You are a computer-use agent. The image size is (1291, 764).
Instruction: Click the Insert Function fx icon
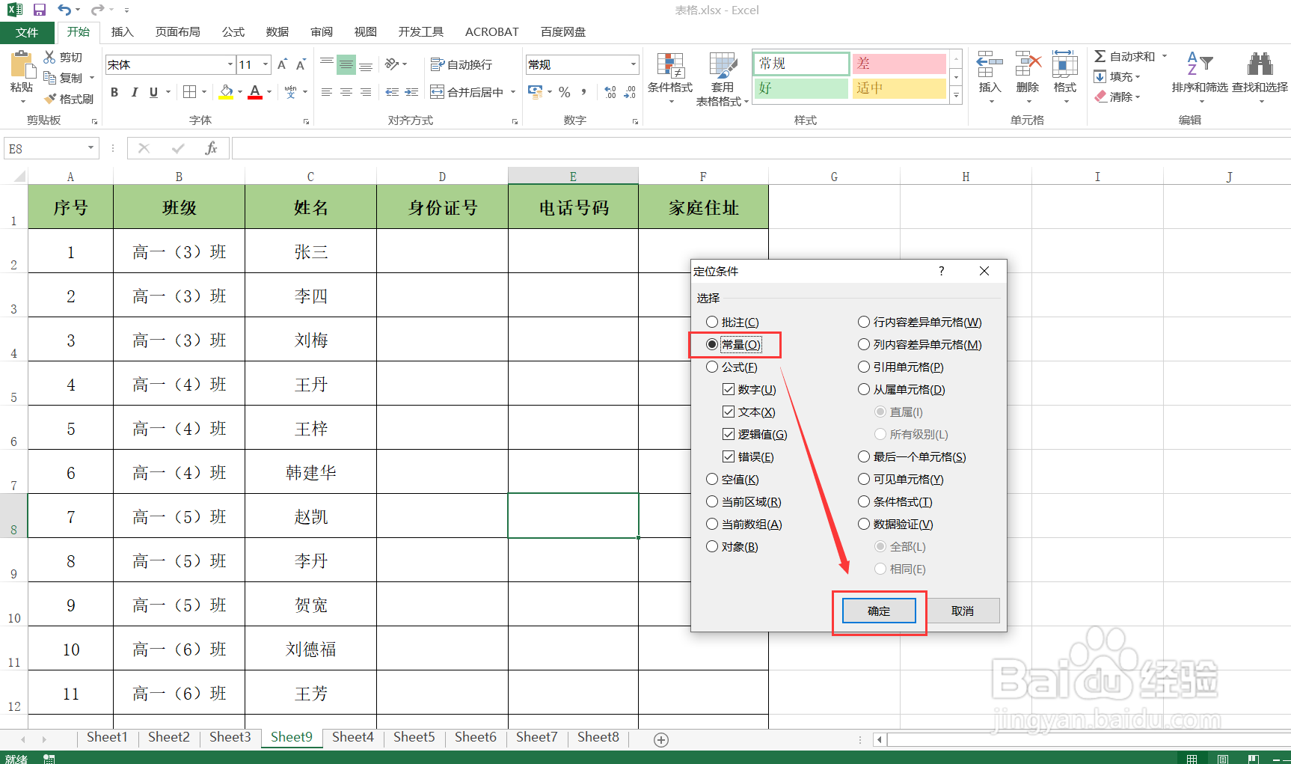tap(211, 148)
